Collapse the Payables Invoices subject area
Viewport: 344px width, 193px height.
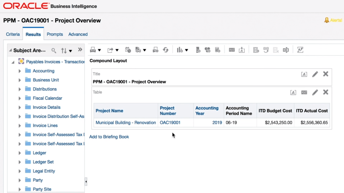(x=13, y=62)
